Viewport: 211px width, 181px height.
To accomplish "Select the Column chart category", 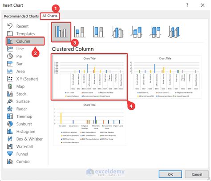I will pyautogui.click(x=25, y=41).
